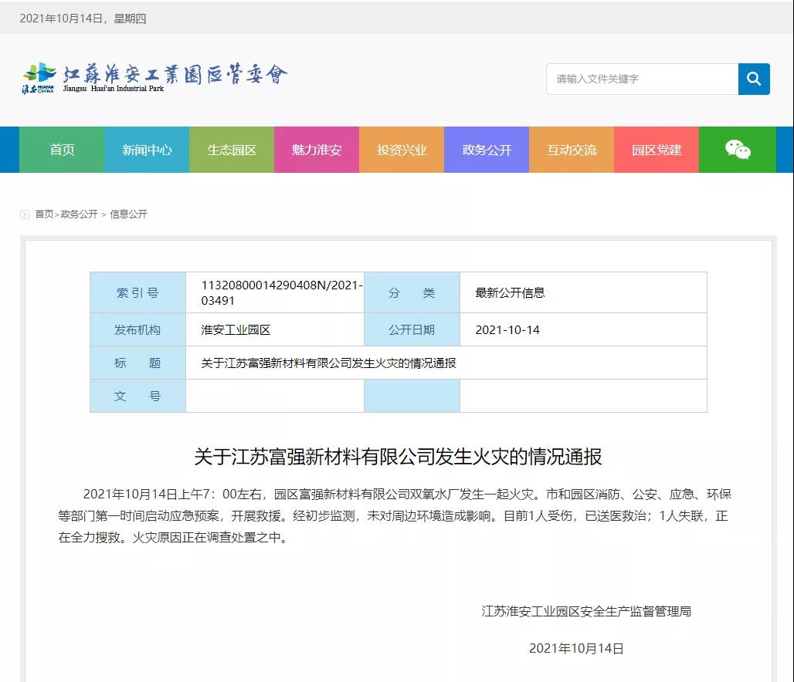Click the article title 关于江苏富强新材料有限公司发生火灾的情况通报
794x682 pixels.
click(397, 456)
